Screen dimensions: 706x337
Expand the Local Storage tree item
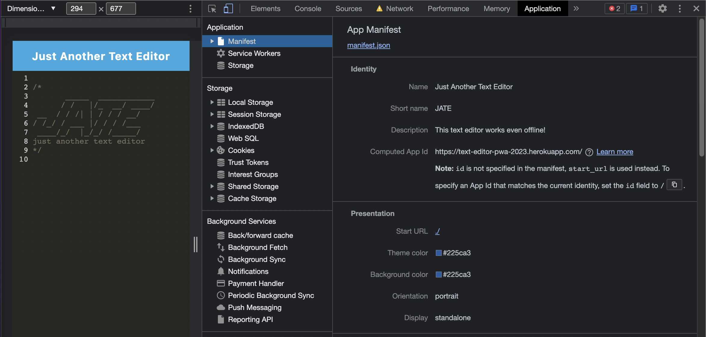point(212,102)
